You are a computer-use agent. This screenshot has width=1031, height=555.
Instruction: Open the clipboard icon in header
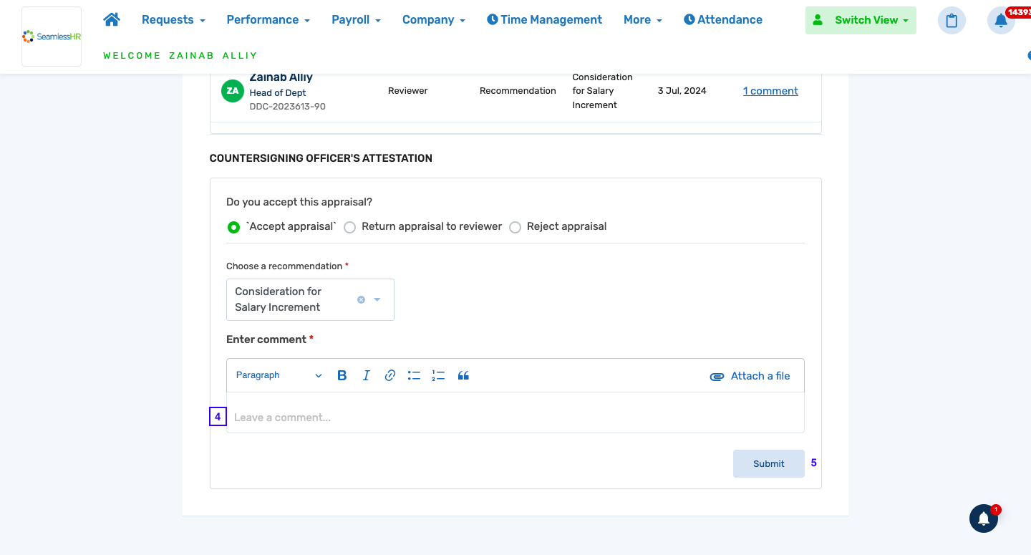click(952, 21)
